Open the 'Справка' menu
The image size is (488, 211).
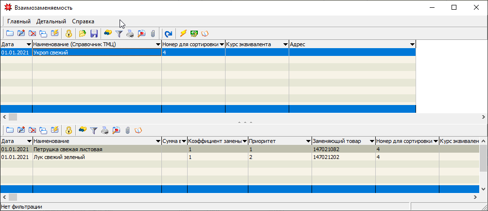83,21
